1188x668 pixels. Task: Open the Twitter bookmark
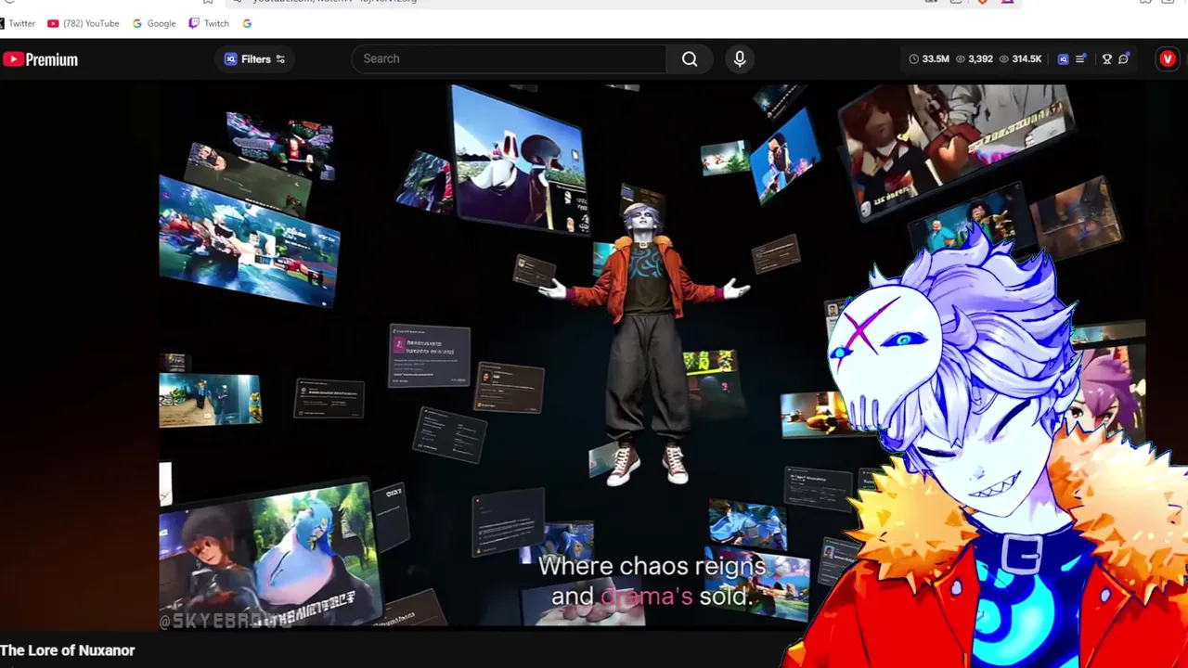click(x=18, y=23)
